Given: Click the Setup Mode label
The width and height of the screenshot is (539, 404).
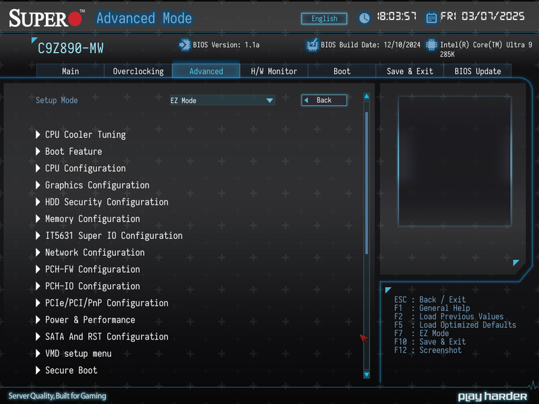Looking at the screenshot, I should (57, 100).
